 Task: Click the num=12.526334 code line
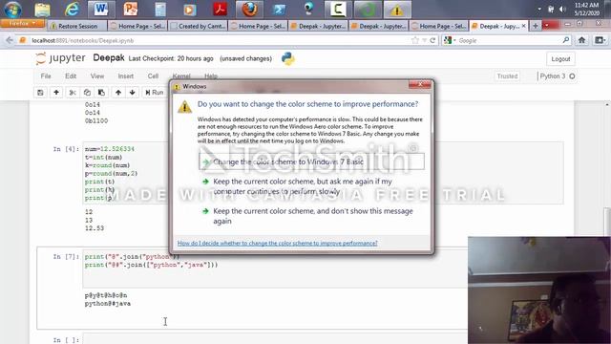click(110, 149)
